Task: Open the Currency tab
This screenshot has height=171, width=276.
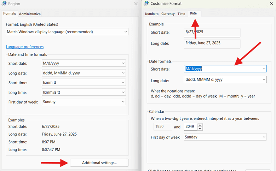Action: (x=168, y=14)
